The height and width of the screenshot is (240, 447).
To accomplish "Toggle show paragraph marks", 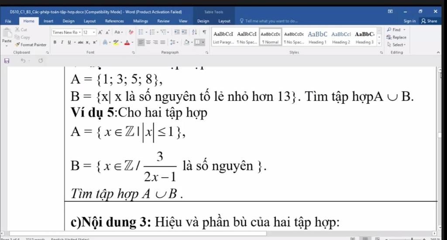I will (204, 32).
